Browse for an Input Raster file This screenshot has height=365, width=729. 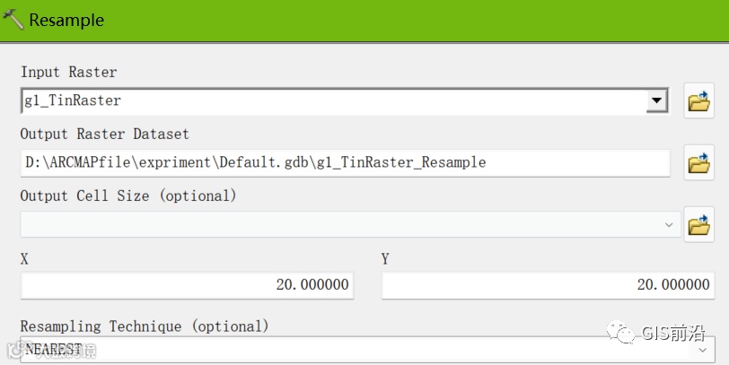coord(698,100)
